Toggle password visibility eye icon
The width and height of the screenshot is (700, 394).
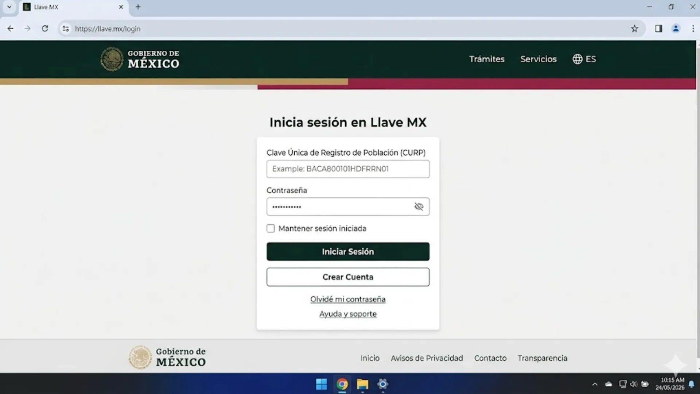pyautogui.click(x=419, y=206)
